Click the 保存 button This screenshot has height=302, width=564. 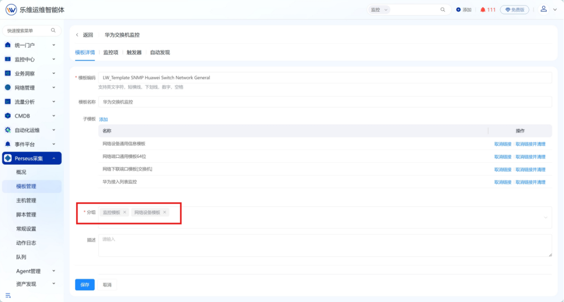pos(85,285)
